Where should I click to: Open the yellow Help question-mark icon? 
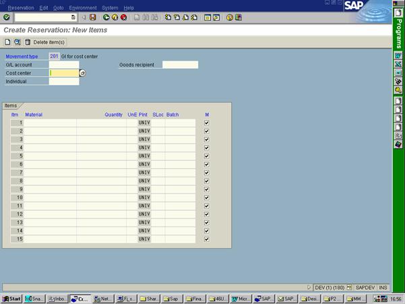(230, 18)
